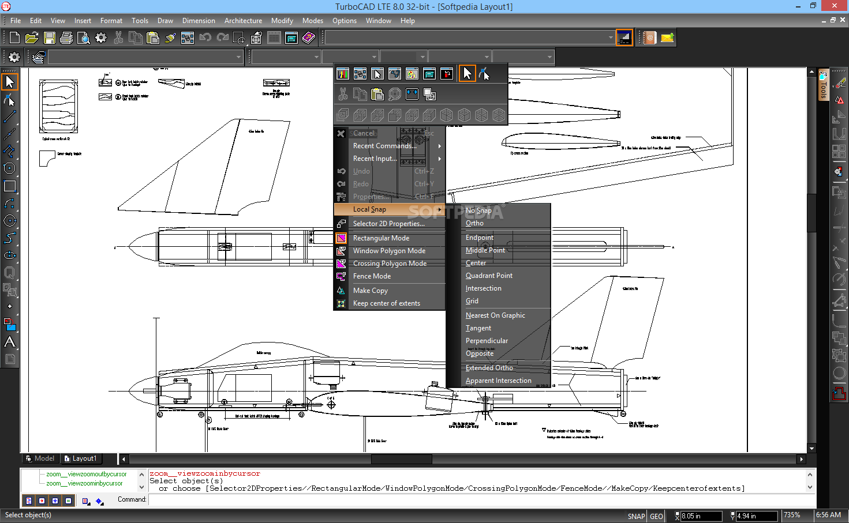Click the Paste icon in popup toolbar

tap(377, 94)
